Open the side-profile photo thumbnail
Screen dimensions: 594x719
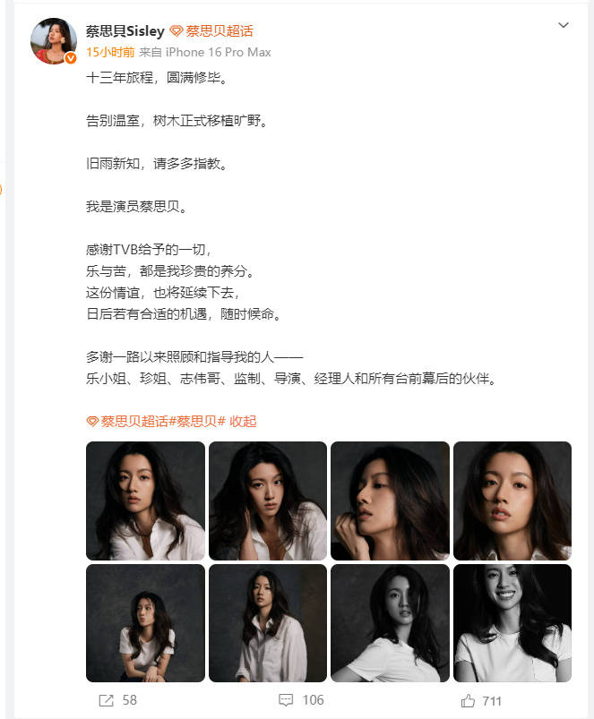click(x=390, y=501)
